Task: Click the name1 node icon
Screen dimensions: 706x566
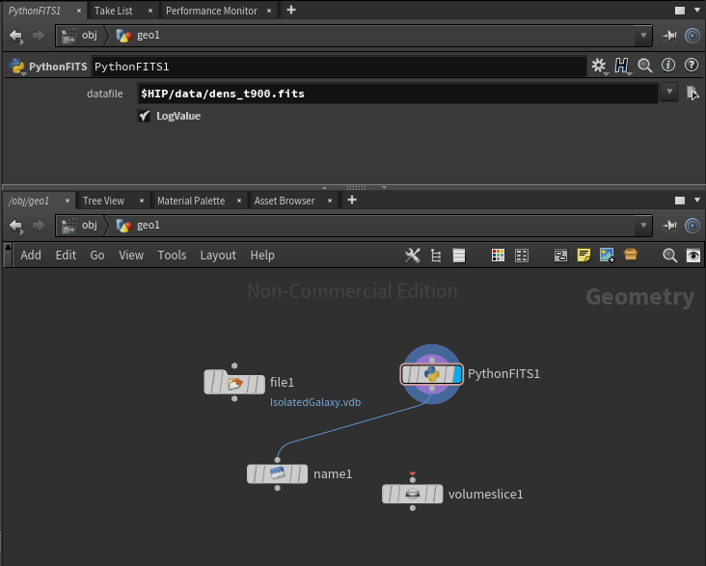Action: click(277, 473)
